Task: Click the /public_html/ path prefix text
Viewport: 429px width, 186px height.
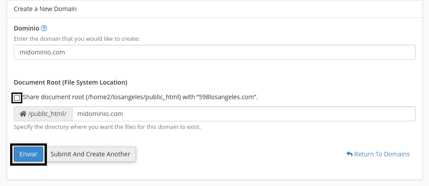Action: click(x=47, y=114)
